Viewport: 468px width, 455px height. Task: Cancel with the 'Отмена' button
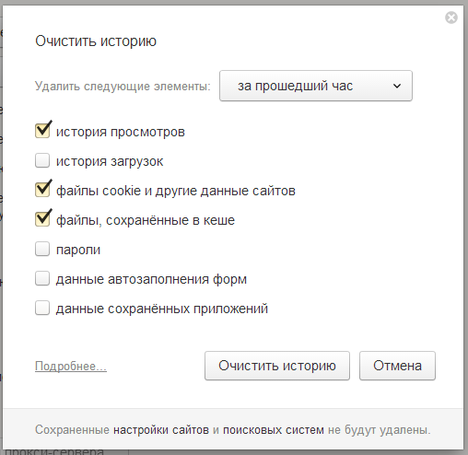(397, 366)
